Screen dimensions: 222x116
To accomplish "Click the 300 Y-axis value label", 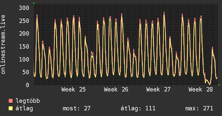I will click(x=24, y=8).
